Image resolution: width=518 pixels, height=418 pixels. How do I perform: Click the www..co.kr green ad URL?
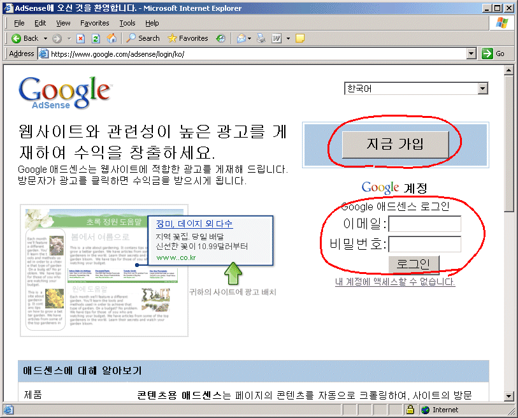[x=176, y=257]
